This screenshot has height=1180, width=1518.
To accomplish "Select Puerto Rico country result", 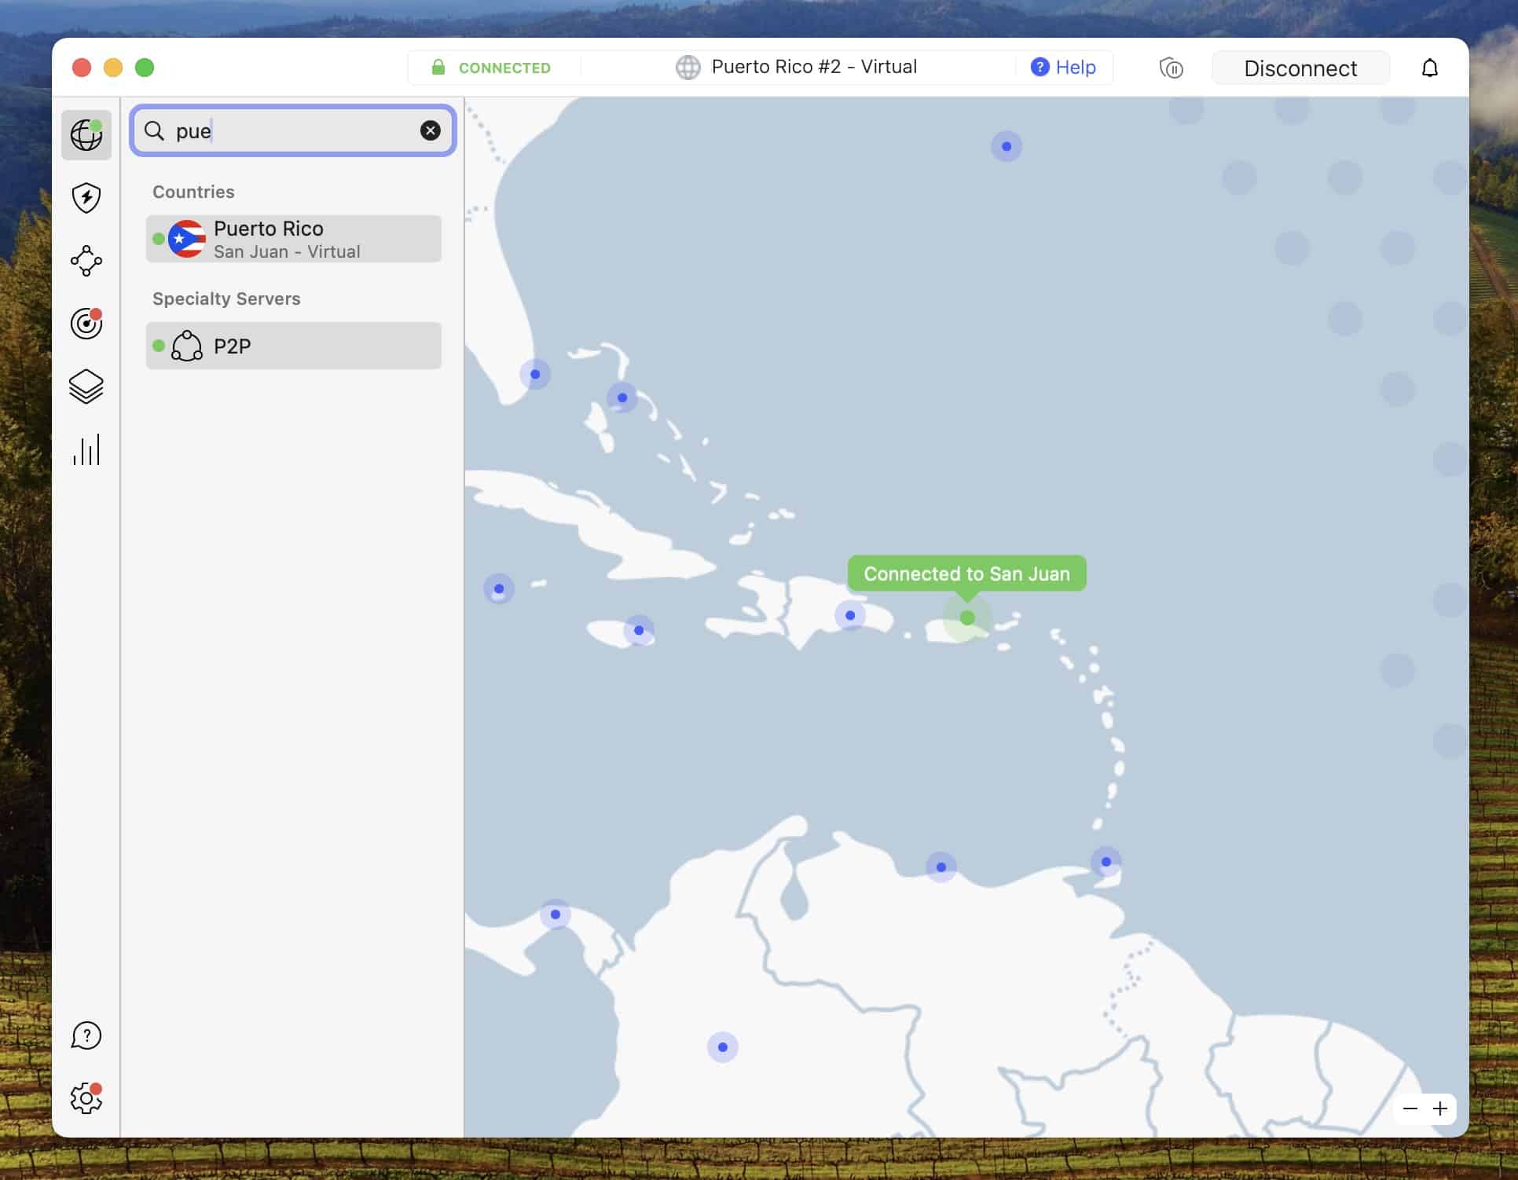I will tap(293, 239).
